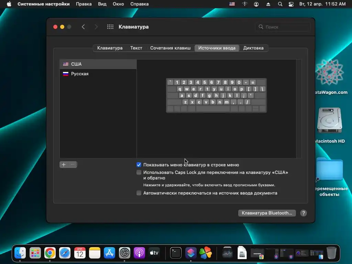Switch to the Диктовка tab
The image size is (352, 264).
[253, 48]
